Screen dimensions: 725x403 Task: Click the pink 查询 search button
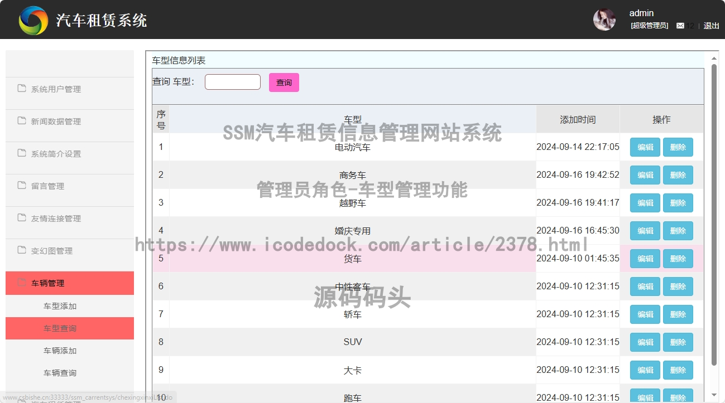[284, 82]
